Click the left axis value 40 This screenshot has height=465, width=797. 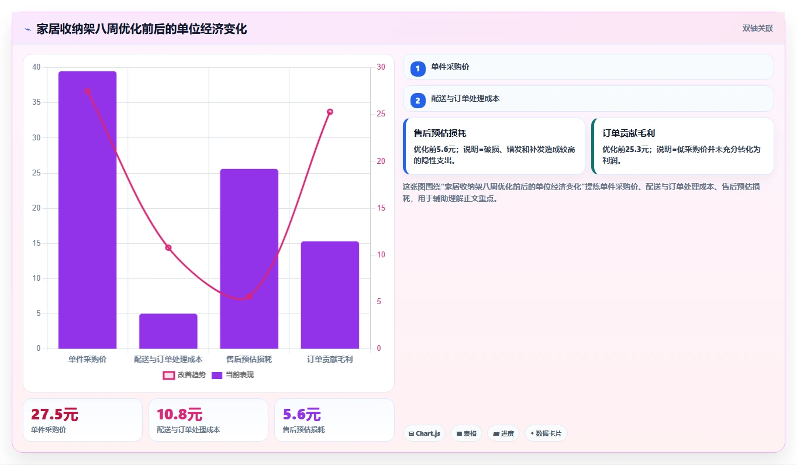pyautogui.click(x=37, y=67)
